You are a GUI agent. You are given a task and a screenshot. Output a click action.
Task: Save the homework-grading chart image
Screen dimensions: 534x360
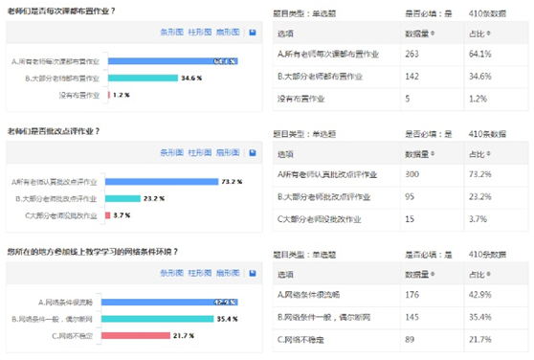click(x=253, y=152)
